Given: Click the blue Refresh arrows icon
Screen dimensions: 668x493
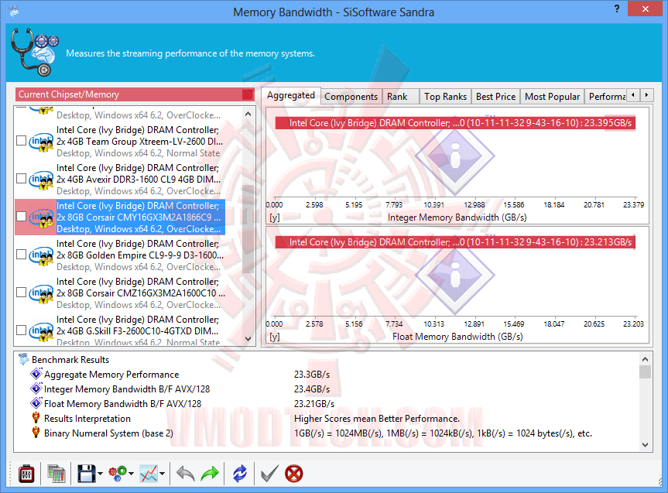Looking at the screenshot, I should tap(240, 474).
